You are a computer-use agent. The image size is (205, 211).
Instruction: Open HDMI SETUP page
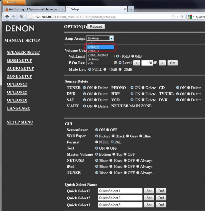point(19,60)
